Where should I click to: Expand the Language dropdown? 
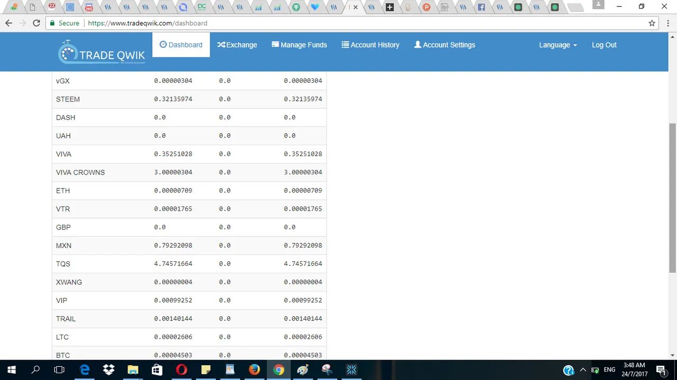557,45
